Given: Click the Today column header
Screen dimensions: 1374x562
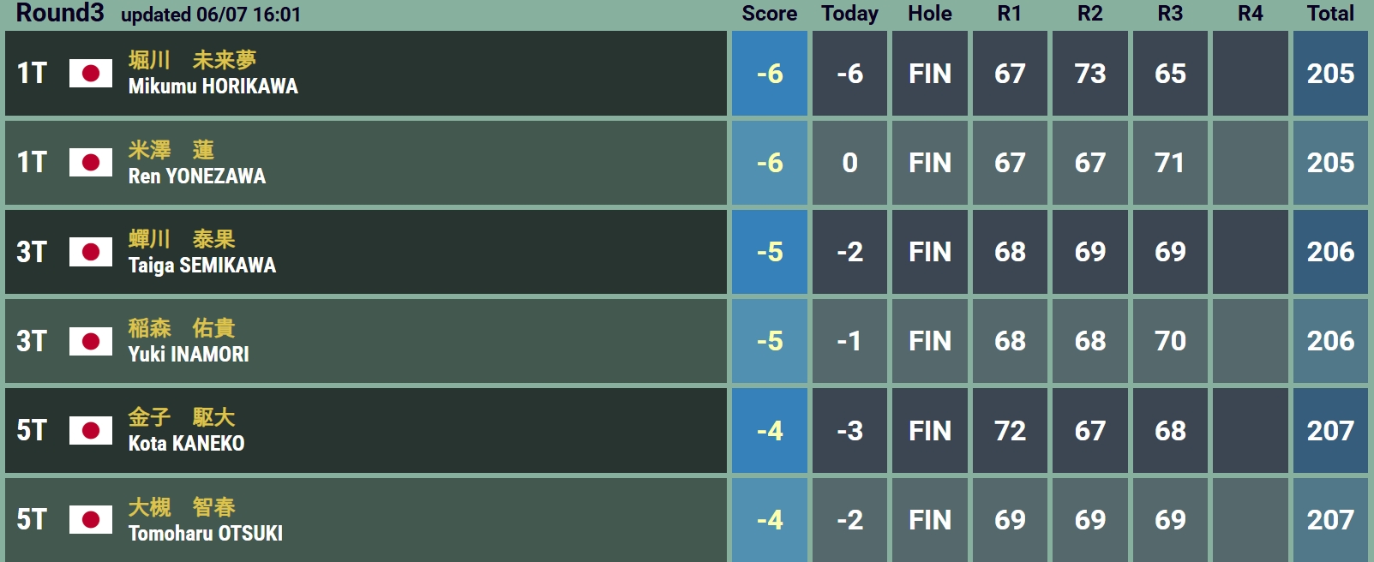Looking at the screenshot, I should (x=849, y=14).
